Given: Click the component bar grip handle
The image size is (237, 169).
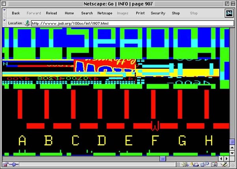Looking at the screenshot, I should tap(178, 164).
